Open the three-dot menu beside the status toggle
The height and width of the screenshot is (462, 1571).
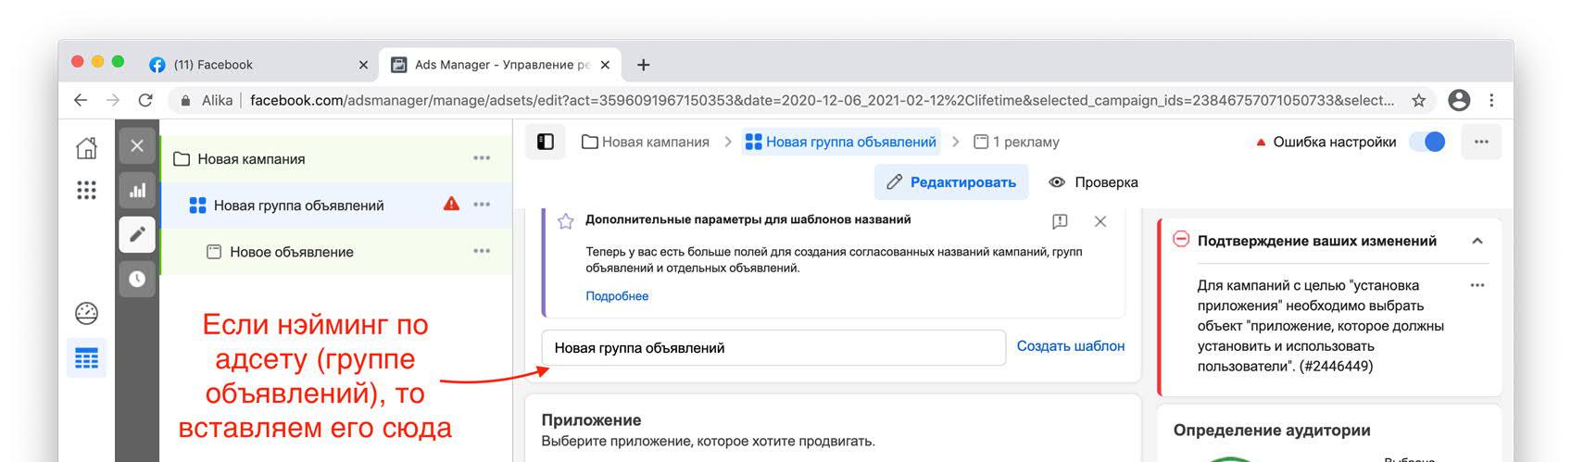coord(1481,142)
